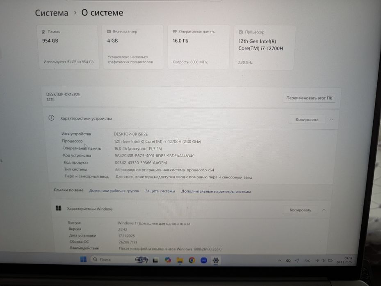Launch Google Chrome from the taskbar
The height and width of the screenshot is (286, 381).
[x=192, y=260]
